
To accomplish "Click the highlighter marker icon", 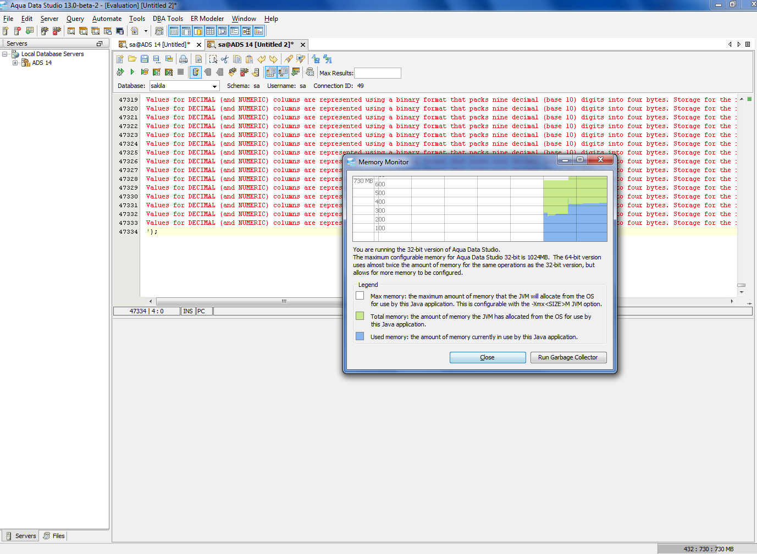I will point(289,59).
